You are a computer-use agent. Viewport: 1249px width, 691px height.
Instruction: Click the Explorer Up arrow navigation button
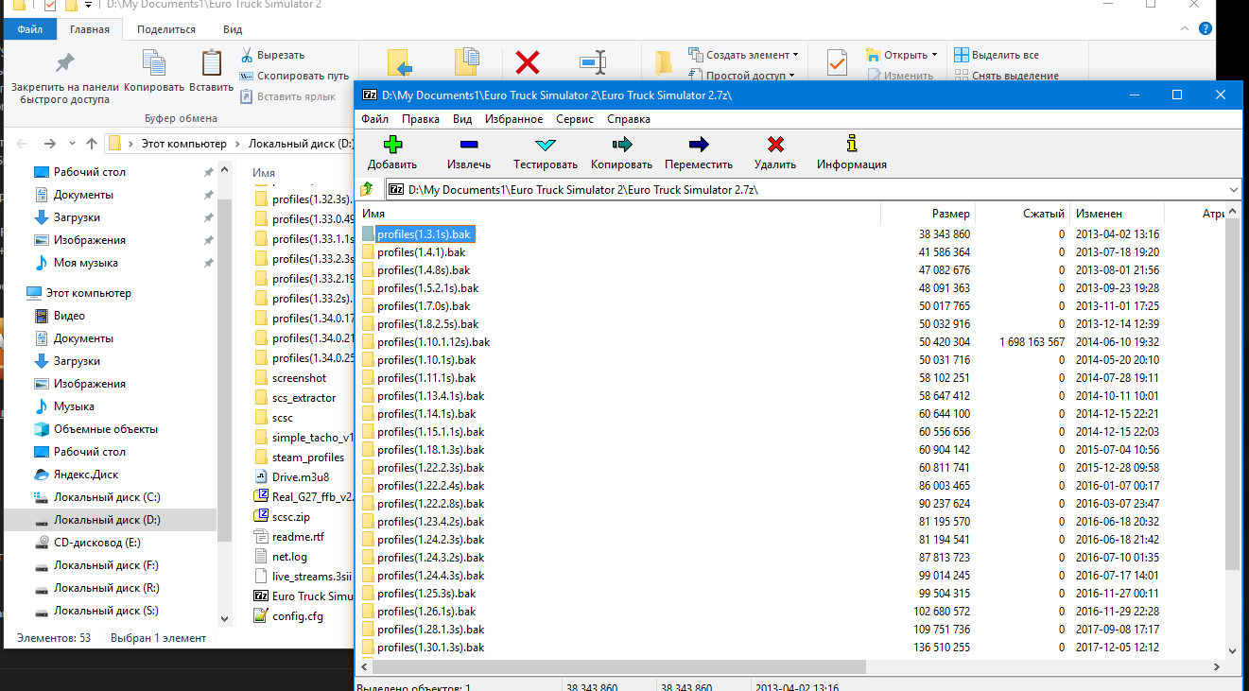click(91, 144)
